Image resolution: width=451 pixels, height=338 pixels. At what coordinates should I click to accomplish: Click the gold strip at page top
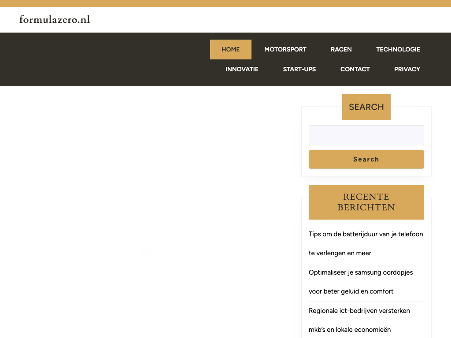225,4
